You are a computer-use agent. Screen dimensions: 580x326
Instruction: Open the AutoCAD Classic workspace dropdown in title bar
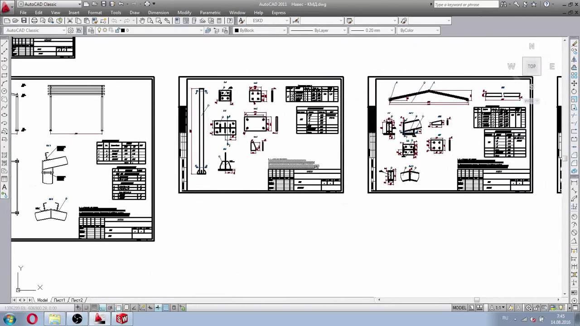pos(49,4)
